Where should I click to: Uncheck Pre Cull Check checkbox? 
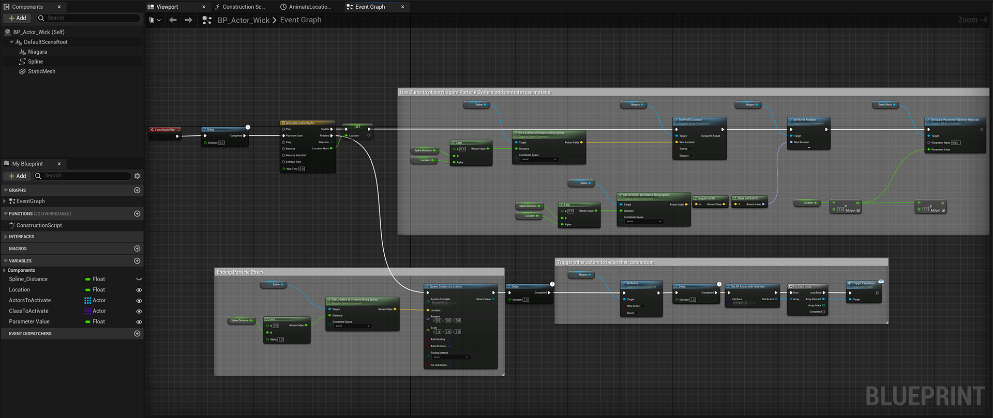coord(449,365)
